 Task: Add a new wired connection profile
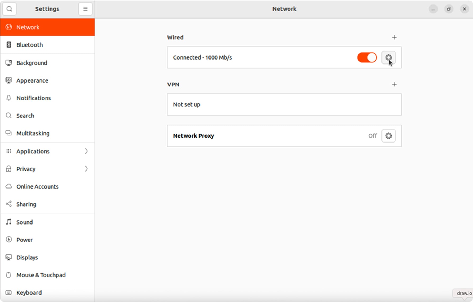point(394,38)
